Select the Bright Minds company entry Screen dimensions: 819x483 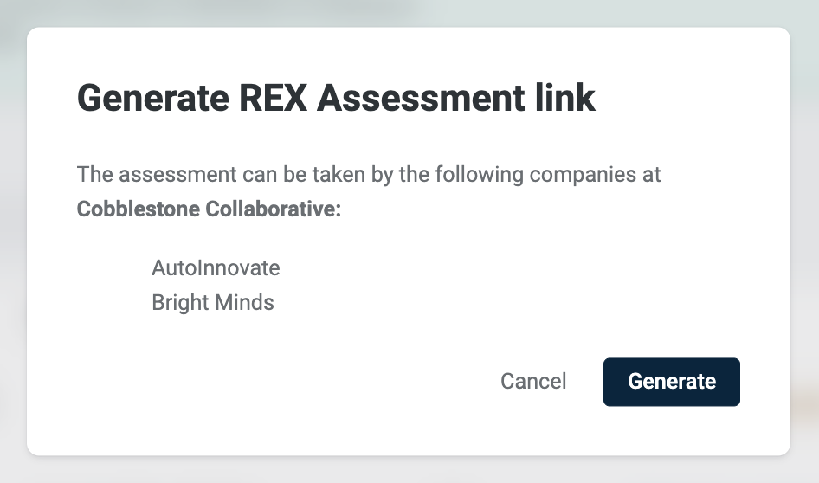click(213, 302)
